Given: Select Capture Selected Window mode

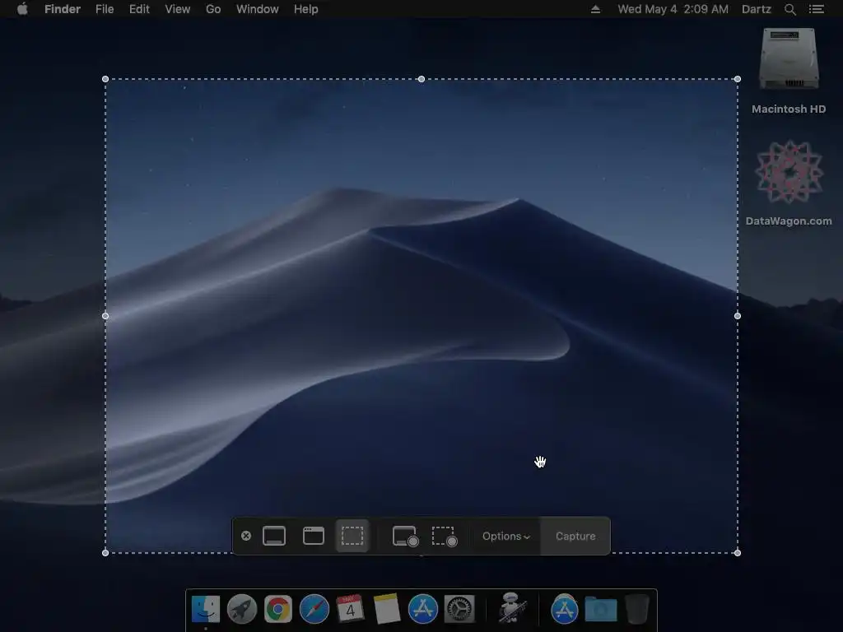Looking at the screenshot, I should (x=314, y=536).
